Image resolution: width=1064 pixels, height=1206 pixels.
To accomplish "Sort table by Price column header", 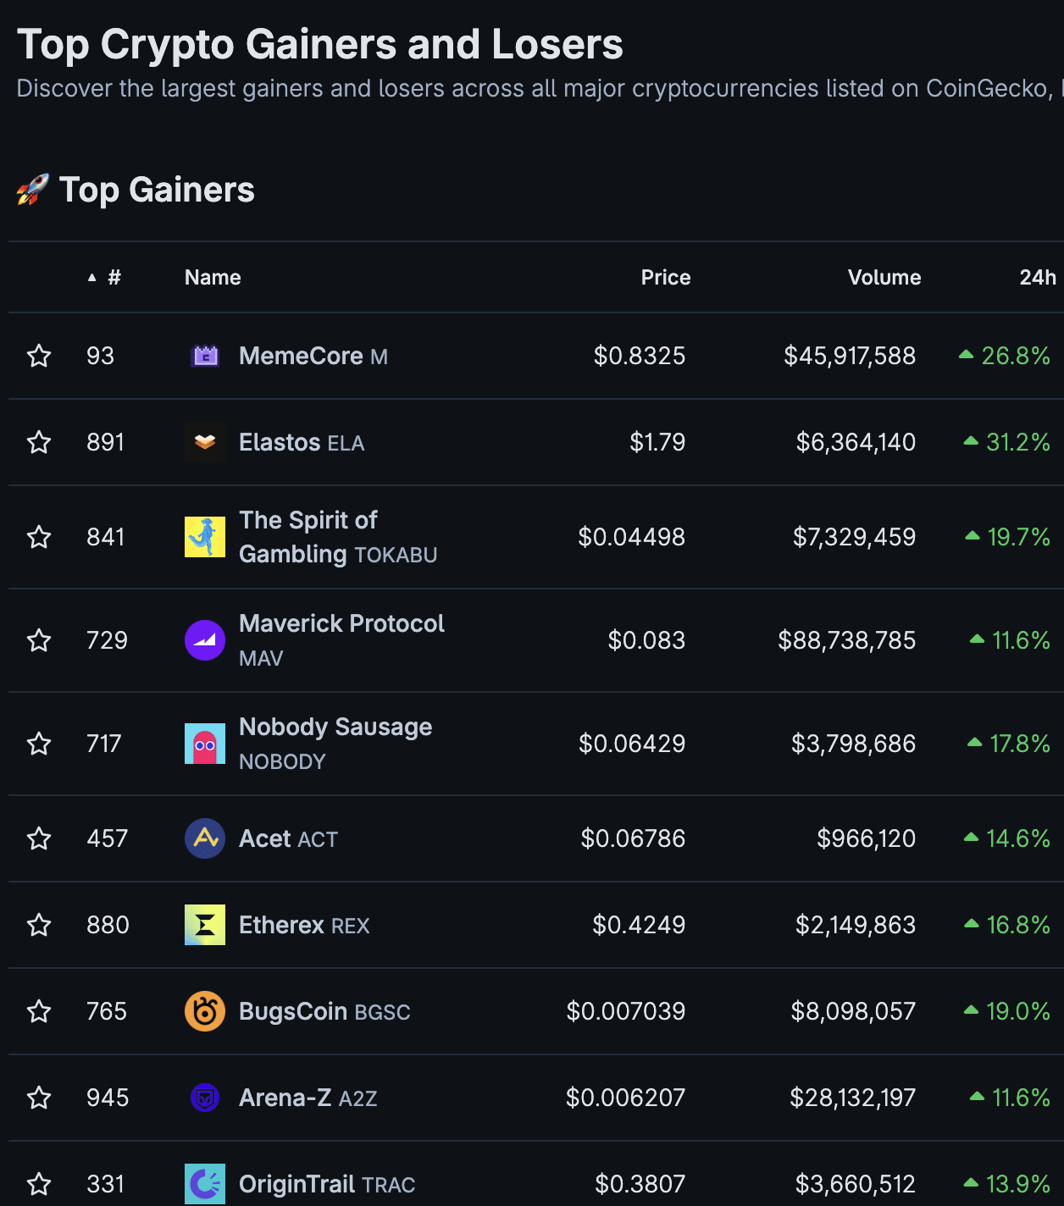I will (x=665, y=278).
